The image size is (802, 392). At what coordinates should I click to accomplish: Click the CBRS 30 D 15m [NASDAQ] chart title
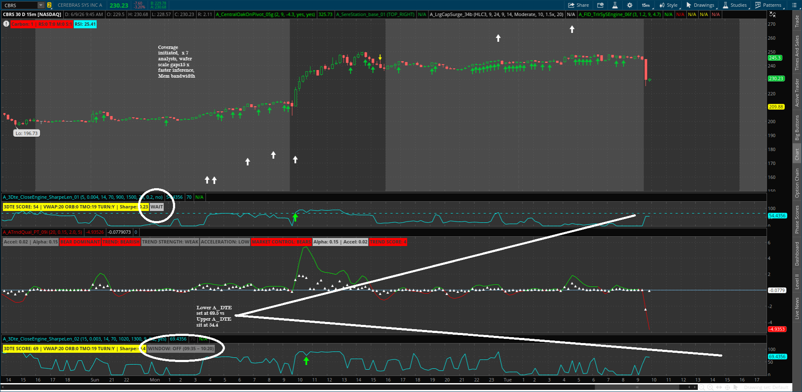click(x=32, y=14)
